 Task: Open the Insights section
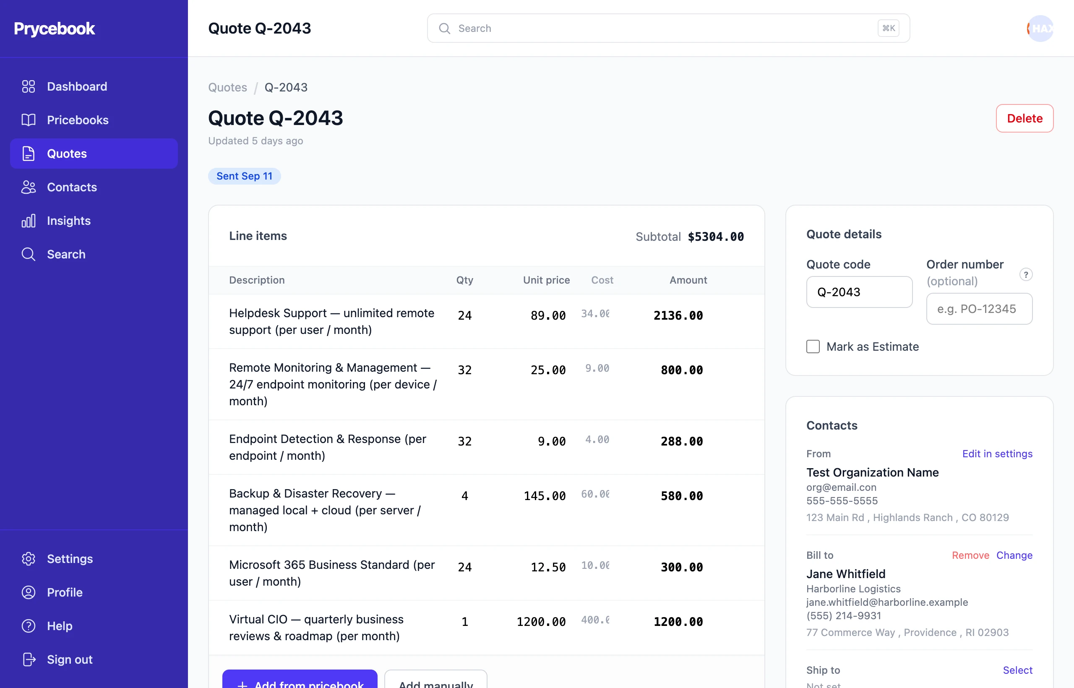94,220
